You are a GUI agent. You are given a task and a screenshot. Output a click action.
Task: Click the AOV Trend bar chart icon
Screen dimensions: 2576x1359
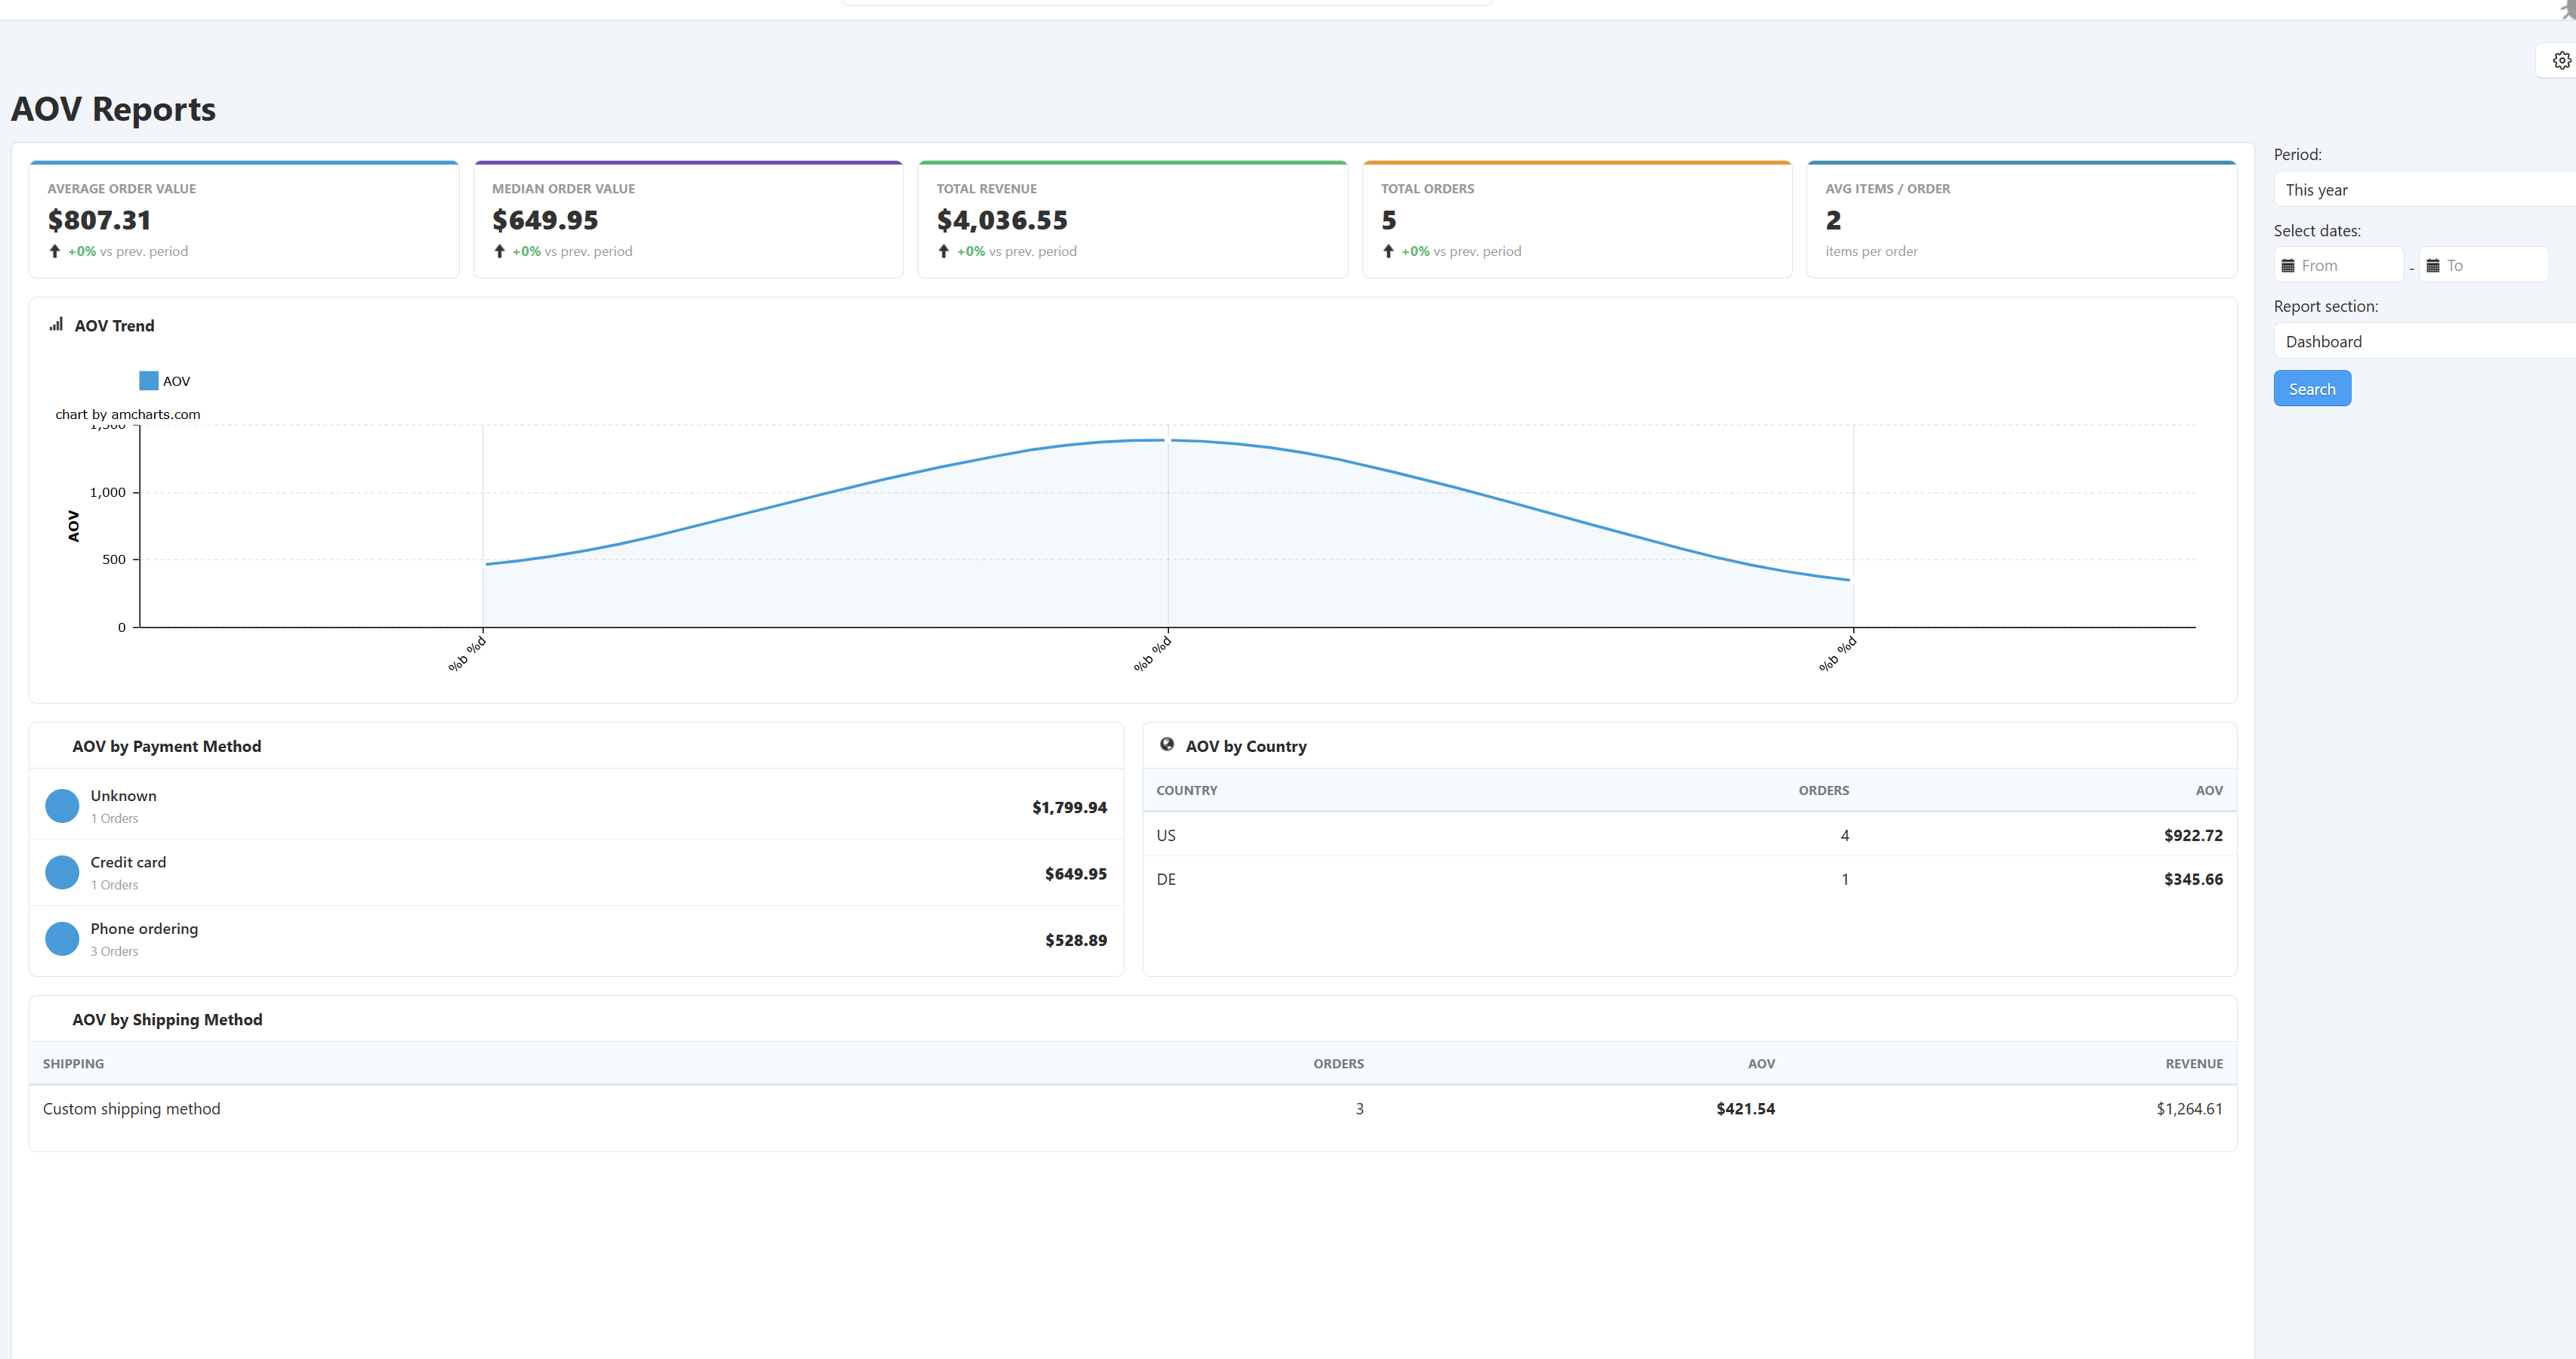tap(56, 325)
